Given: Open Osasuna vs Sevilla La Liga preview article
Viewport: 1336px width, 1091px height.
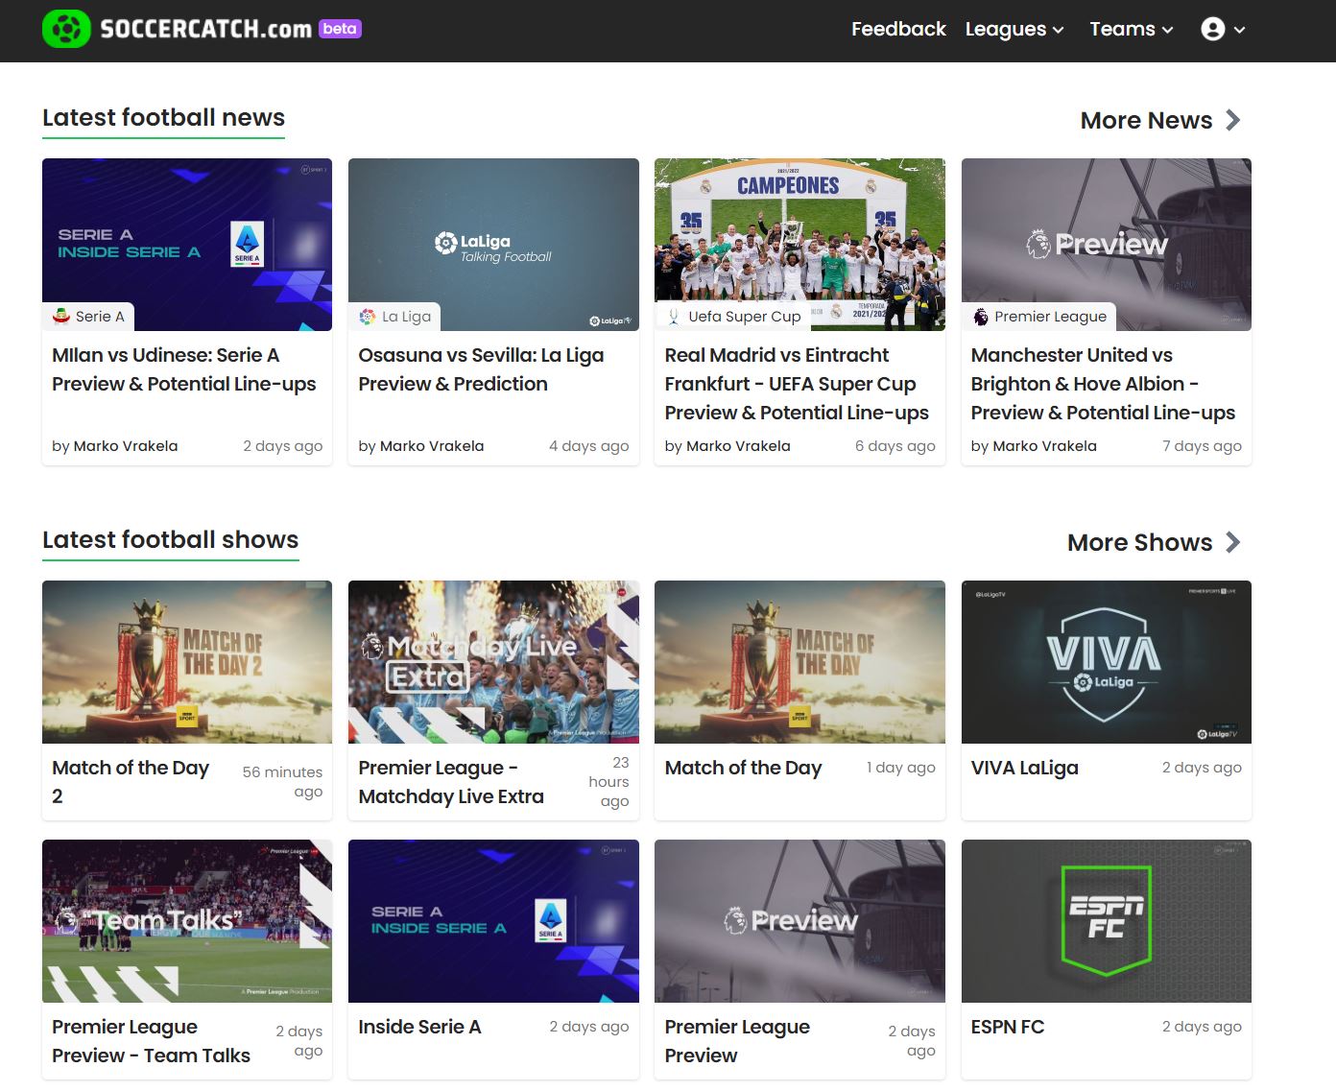Looking at the screenshot, I should tap(481, 369).
